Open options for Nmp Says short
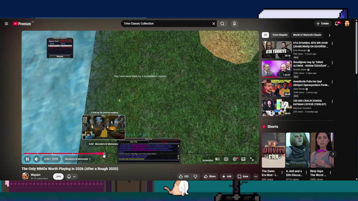The image size is (358, 201). click(x=330, y=173)
